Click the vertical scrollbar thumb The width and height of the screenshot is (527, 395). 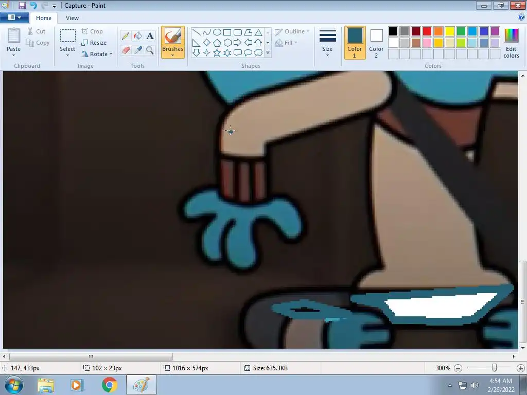(x=522, y=301)
